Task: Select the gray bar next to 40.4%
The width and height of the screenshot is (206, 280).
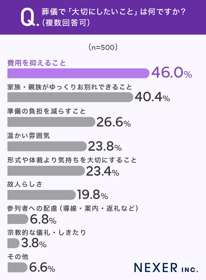Action: tap(70, 97)
